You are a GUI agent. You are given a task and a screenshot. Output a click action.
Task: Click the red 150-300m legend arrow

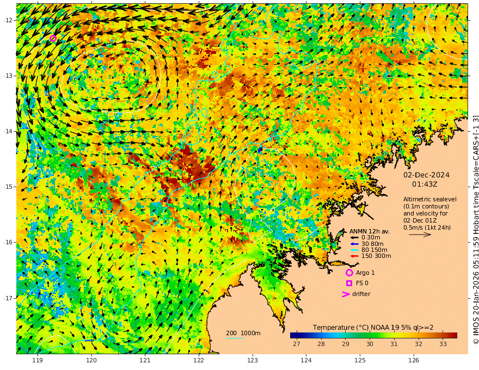pyautogui.click(x=354, y=256)
